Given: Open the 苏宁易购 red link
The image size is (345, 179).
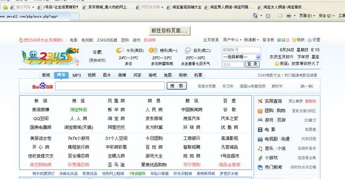Looking at the screenshot, I should (x=192, y=165).
